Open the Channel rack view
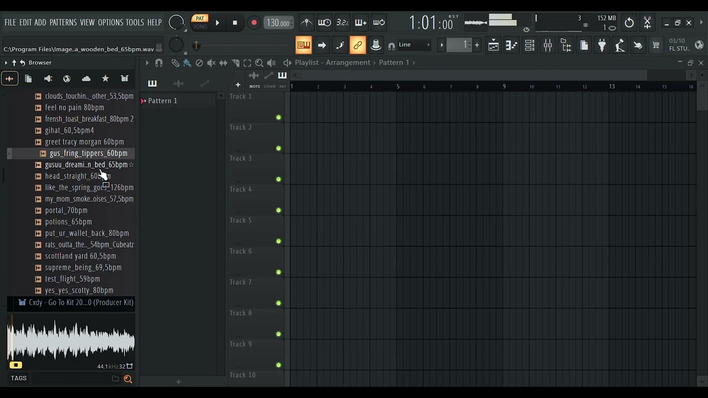The image size is (708, 398). point(529,45)
